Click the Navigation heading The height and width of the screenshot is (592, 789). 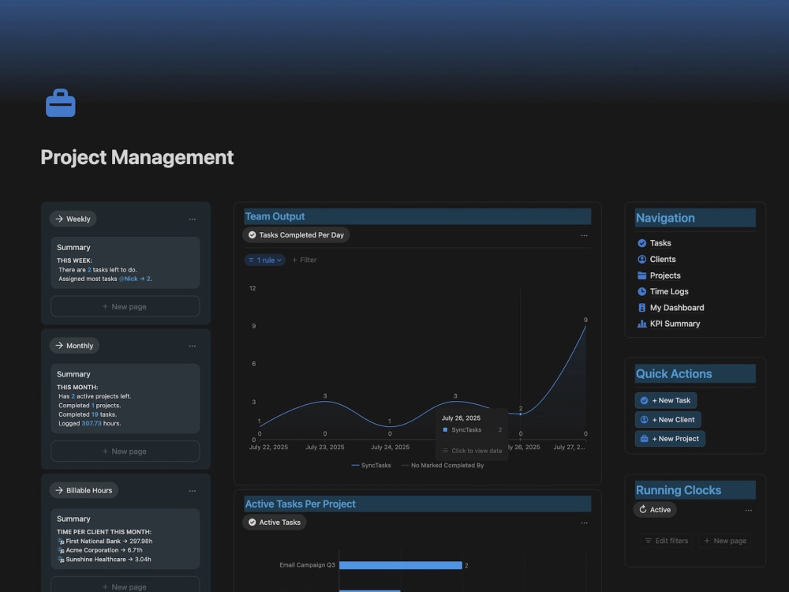click(665, 218)
